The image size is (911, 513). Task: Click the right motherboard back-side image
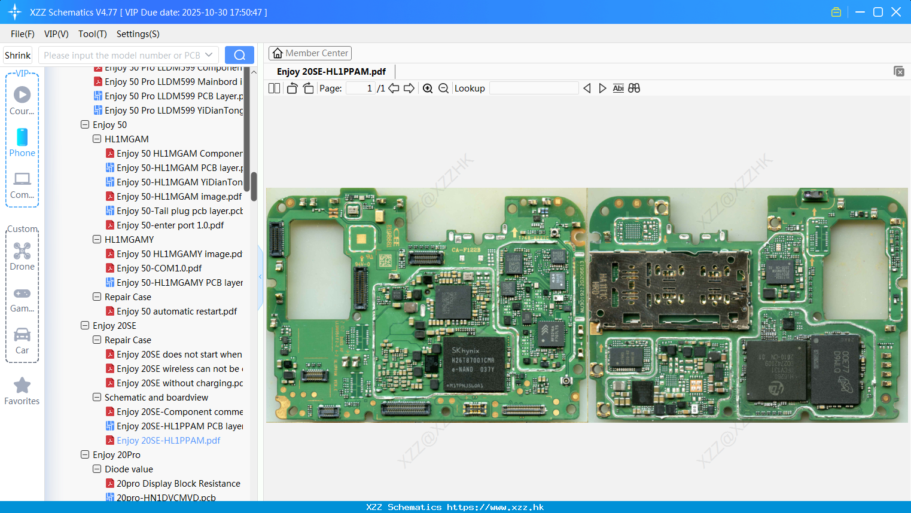[x=748, y=306]
